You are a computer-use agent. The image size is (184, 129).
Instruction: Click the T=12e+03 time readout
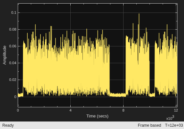pos(174,125)
